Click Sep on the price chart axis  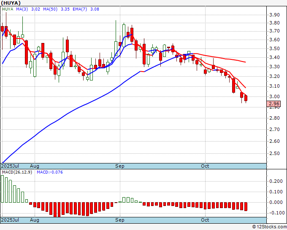120,166
